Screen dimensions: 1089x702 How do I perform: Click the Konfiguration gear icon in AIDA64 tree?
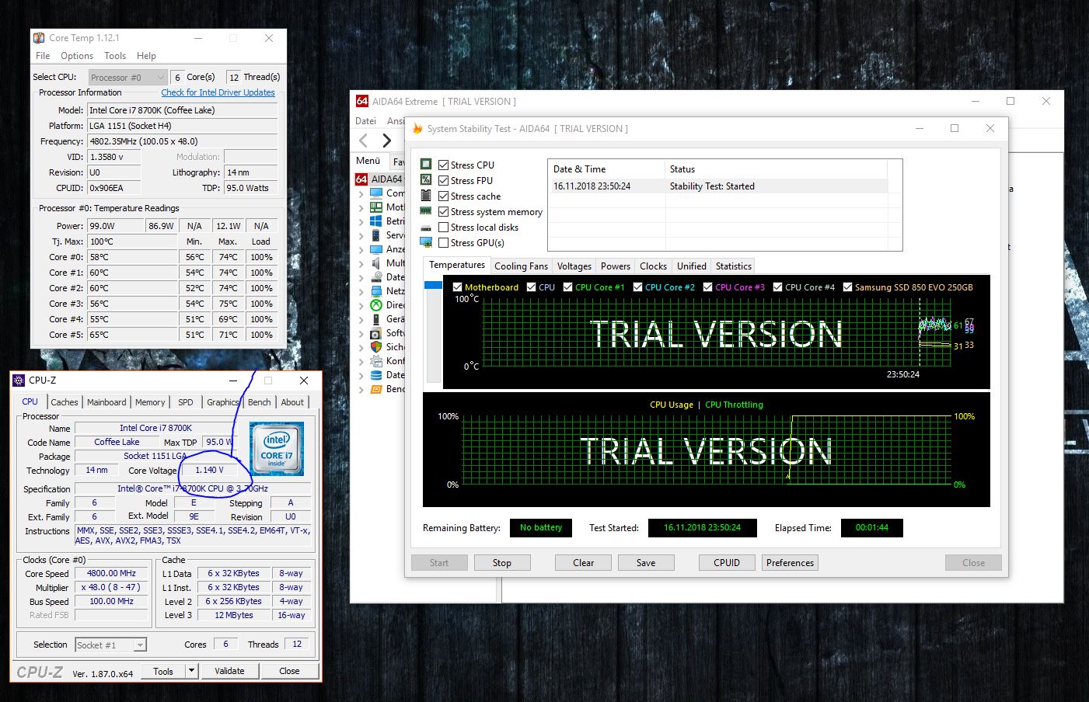tap(376, 361)
